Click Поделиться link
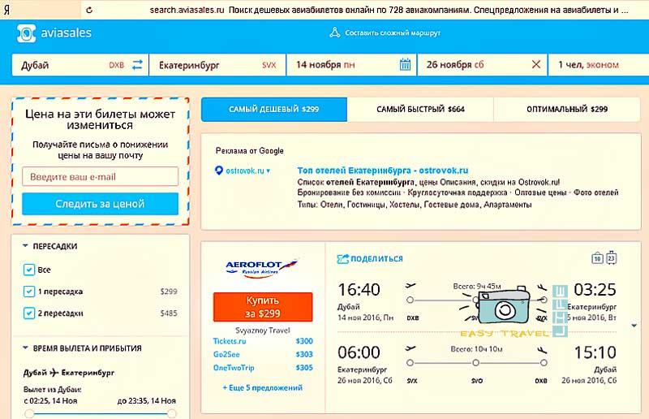 point(376,258)
